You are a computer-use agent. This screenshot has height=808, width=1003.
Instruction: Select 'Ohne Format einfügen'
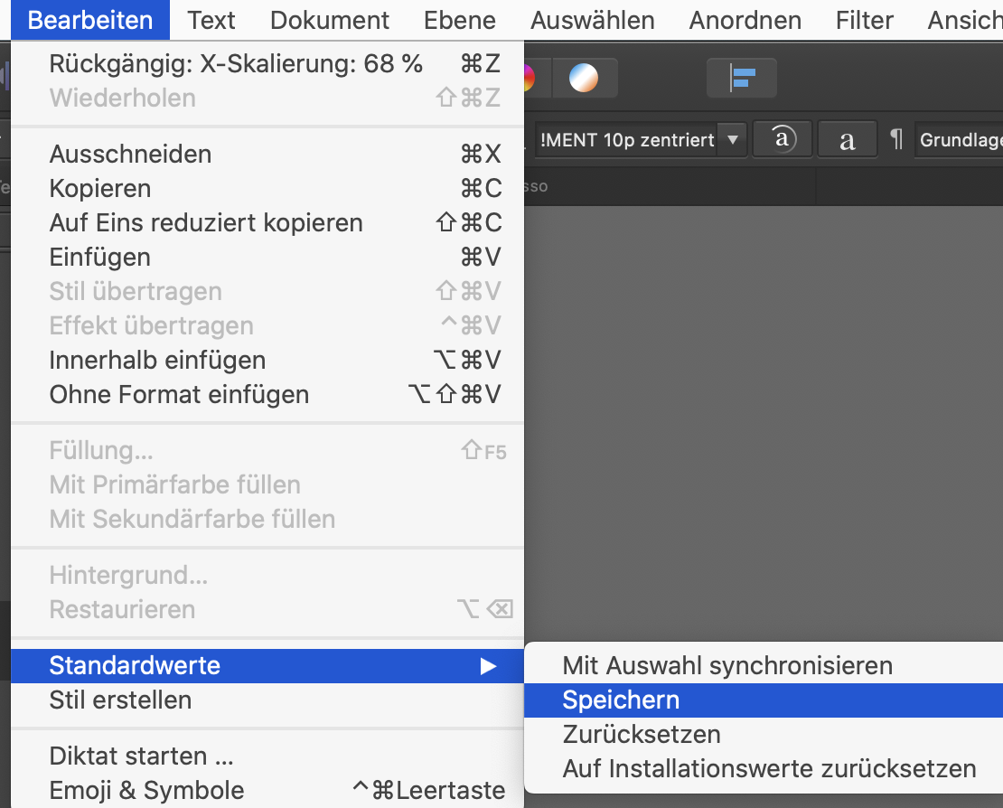point(267,394)
